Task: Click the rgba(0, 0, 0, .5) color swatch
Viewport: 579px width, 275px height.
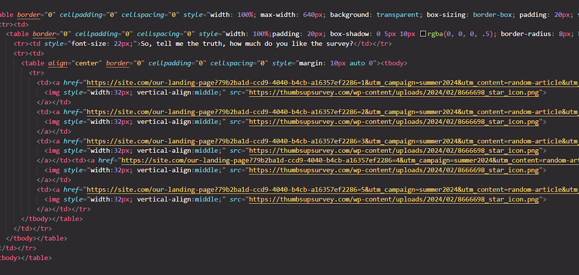Action: click(x=423, y=34)
